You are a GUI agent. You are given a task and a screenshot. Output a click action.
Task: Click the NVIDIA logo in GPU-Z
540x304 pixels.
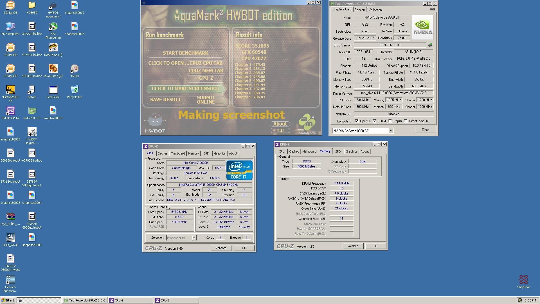[422, 27]
